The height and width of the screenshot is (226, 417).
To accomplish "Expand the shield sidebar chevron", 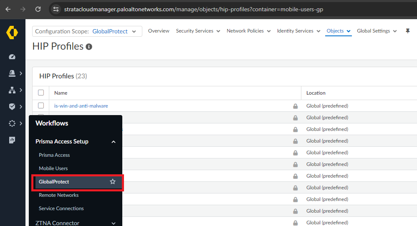I will 21,106.
